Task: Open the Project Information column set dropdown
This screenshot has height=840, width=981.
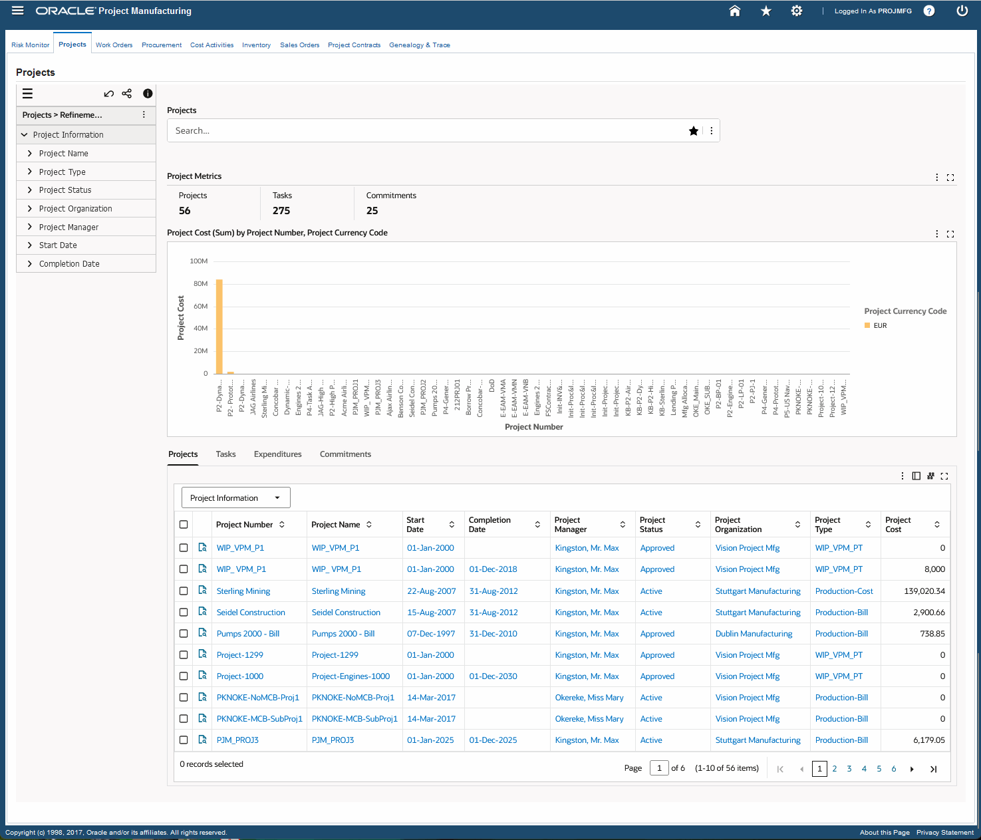Action: (x=236, y=498)
